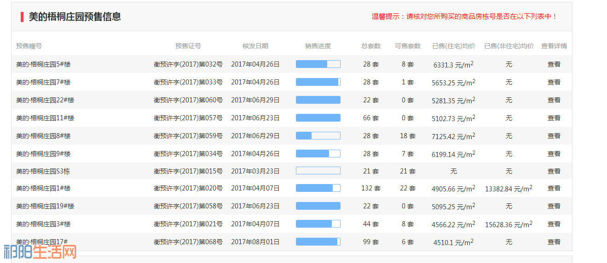
Task: Click the 查看详情 column header
Action: [554, 46]
